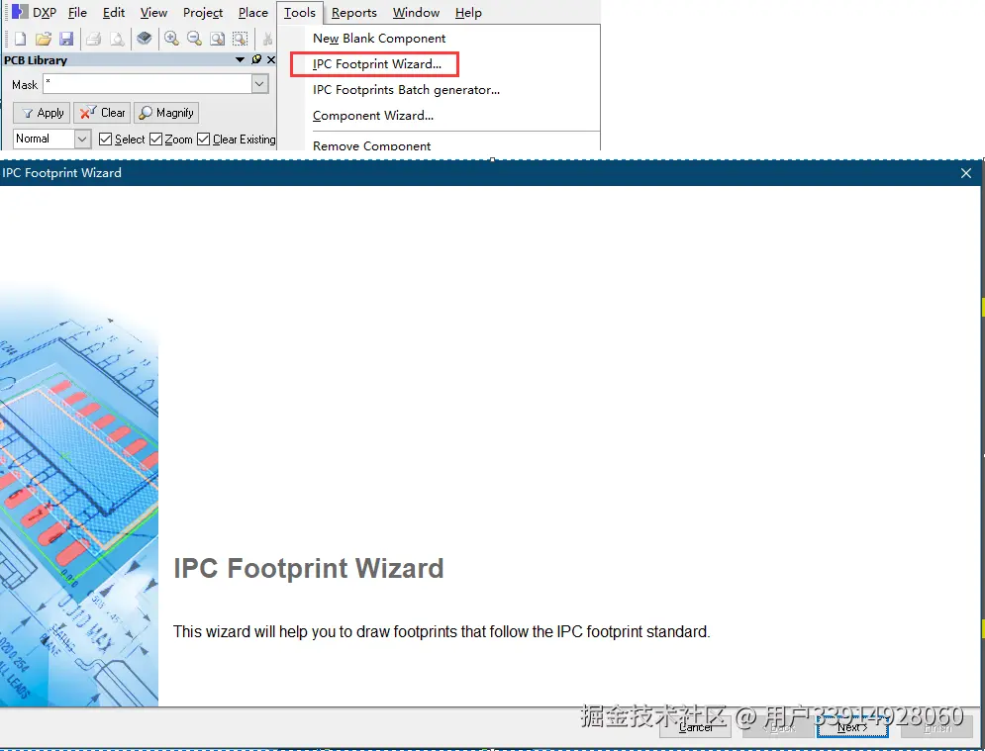Click the Zoom In magnifier icon
985x751 pixels.
point(171,39)
